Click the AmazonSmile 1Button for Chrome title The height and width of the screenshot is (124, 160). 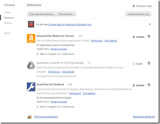pyautogui.click(x=55, y=36)
